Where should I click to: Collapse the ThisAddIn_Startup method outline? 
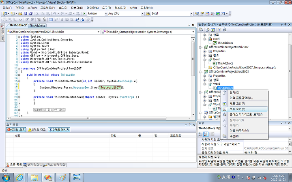(19, 81)
